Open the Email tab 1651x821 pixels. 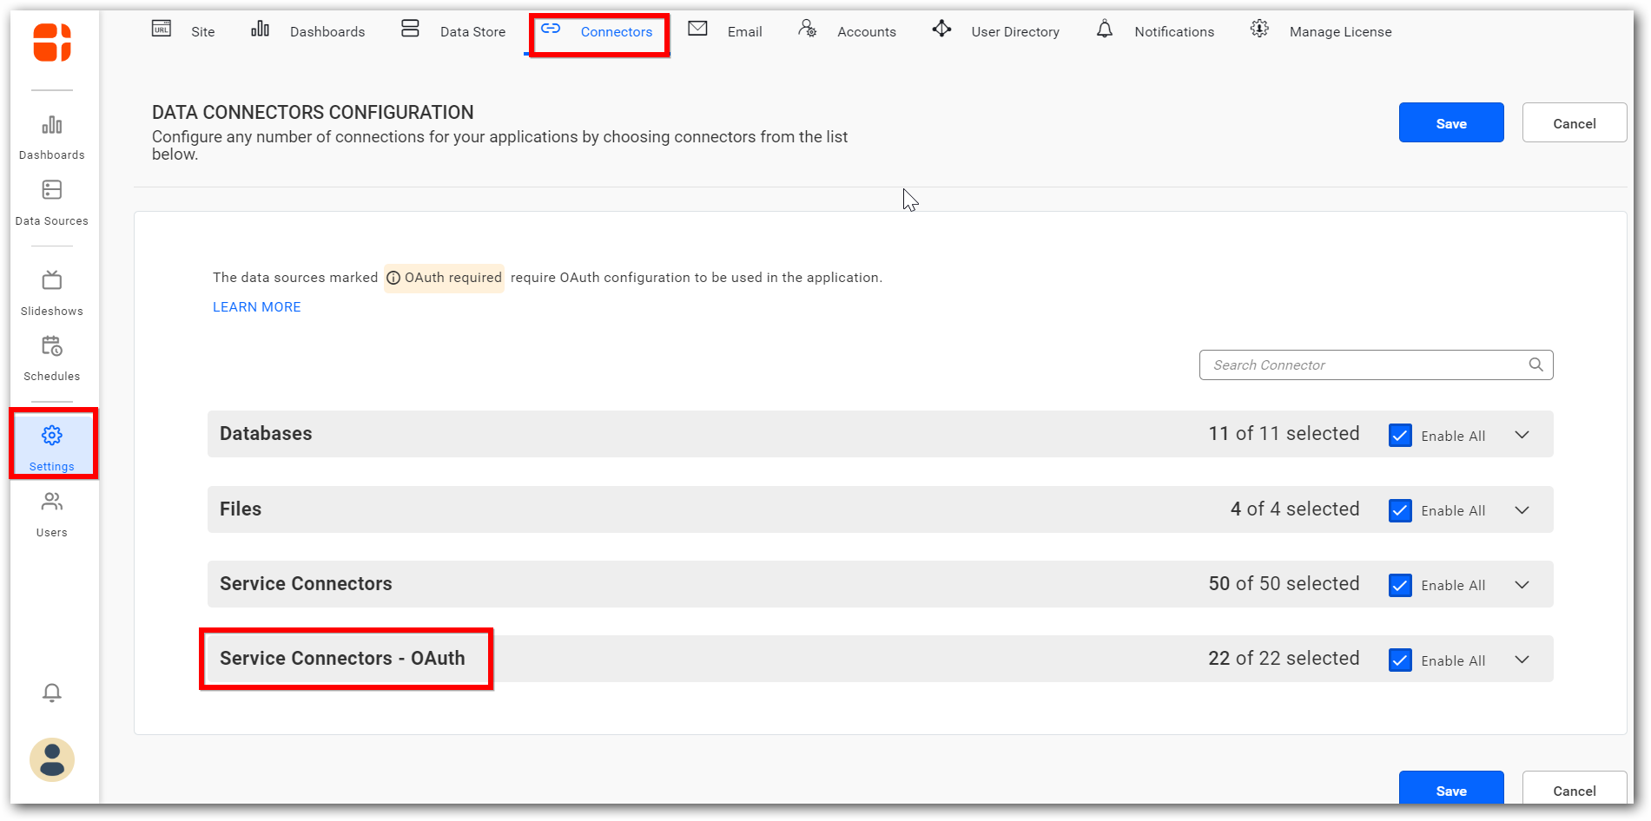744,32
